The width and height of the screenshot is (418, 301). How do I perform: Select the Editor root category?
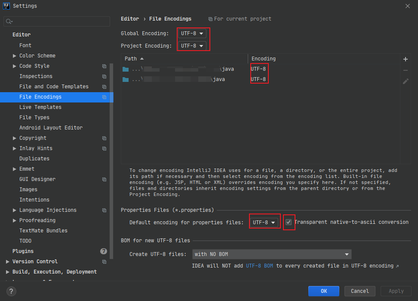pos(22,35)
